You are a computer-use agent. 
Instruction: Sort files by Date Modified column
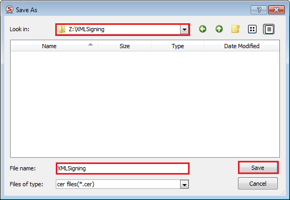[242, 46]
